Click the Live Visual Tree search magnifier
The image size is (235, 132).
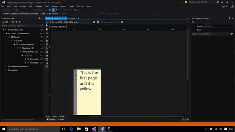pyautogui.click(x=42, y=26)
